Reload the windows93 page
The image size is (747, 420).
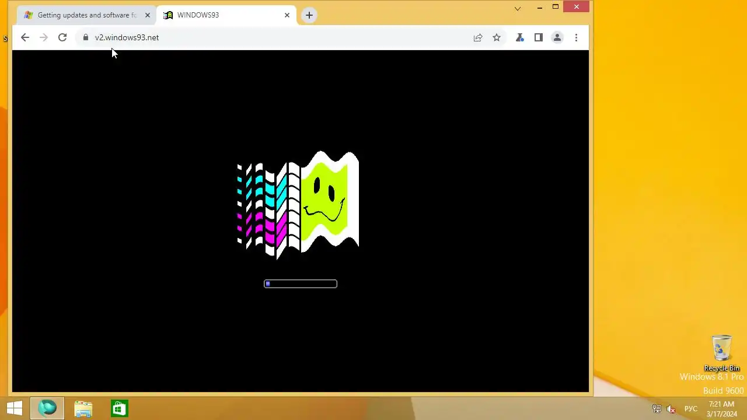click(62, 37)
